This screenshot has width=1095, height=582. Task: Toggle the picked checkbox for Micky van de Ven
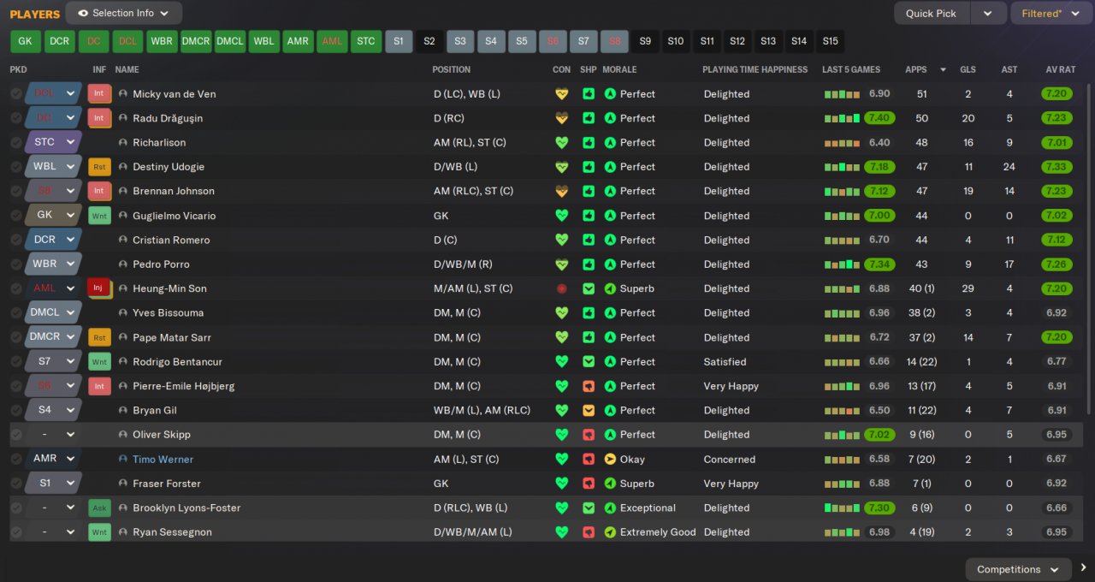coord(16,94)
